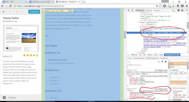The height and width of the screenshot is (102, 189).
Task: Select iframe in the breadcrumb bar
Action: coord(150,55)
